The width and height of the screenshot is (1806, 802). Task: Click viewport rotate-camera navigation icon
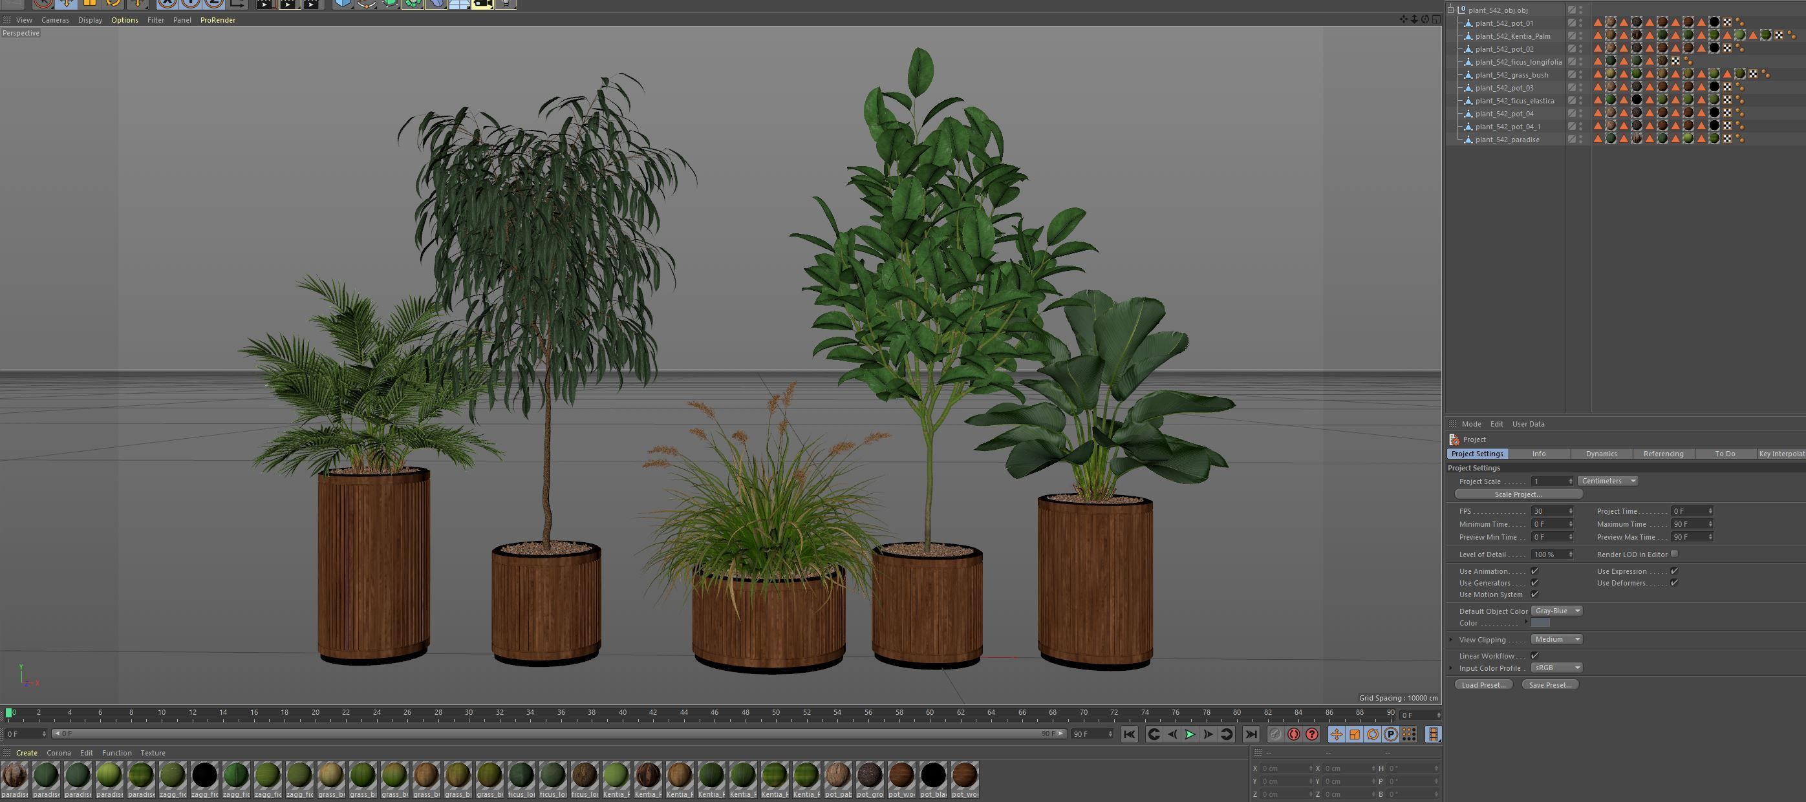coord(1424,19)
